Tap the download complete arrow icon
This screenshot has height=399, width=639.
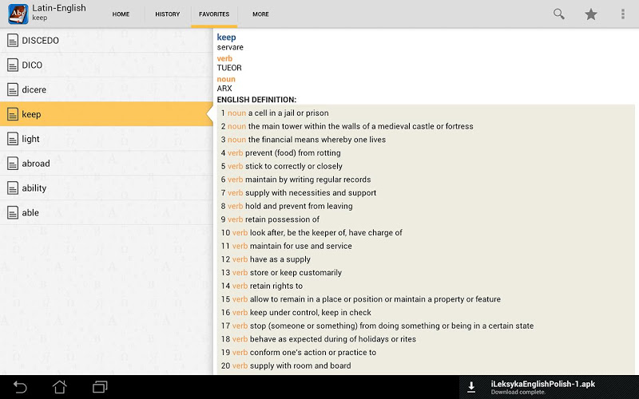coord(472,387)
